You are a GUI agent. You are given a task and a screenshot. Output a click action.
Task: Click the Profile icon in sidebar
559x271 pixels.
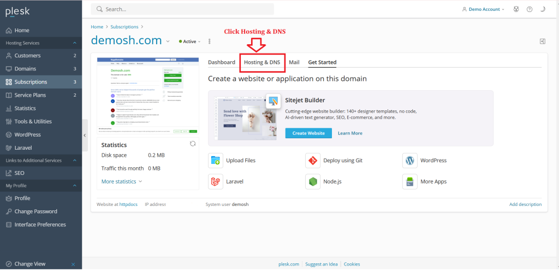click(9, 198)
